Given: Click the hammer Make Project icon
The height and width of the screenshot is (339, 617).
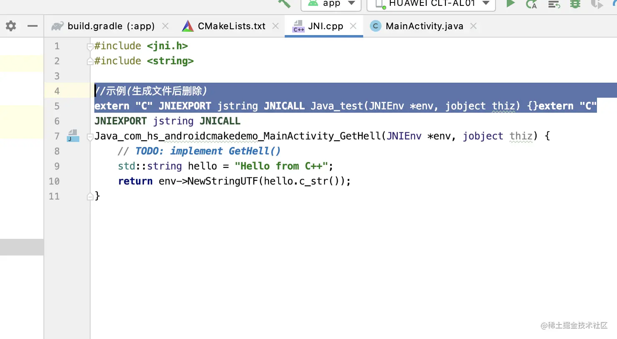Looking at the screenshot, I should [x=284, y=3].
